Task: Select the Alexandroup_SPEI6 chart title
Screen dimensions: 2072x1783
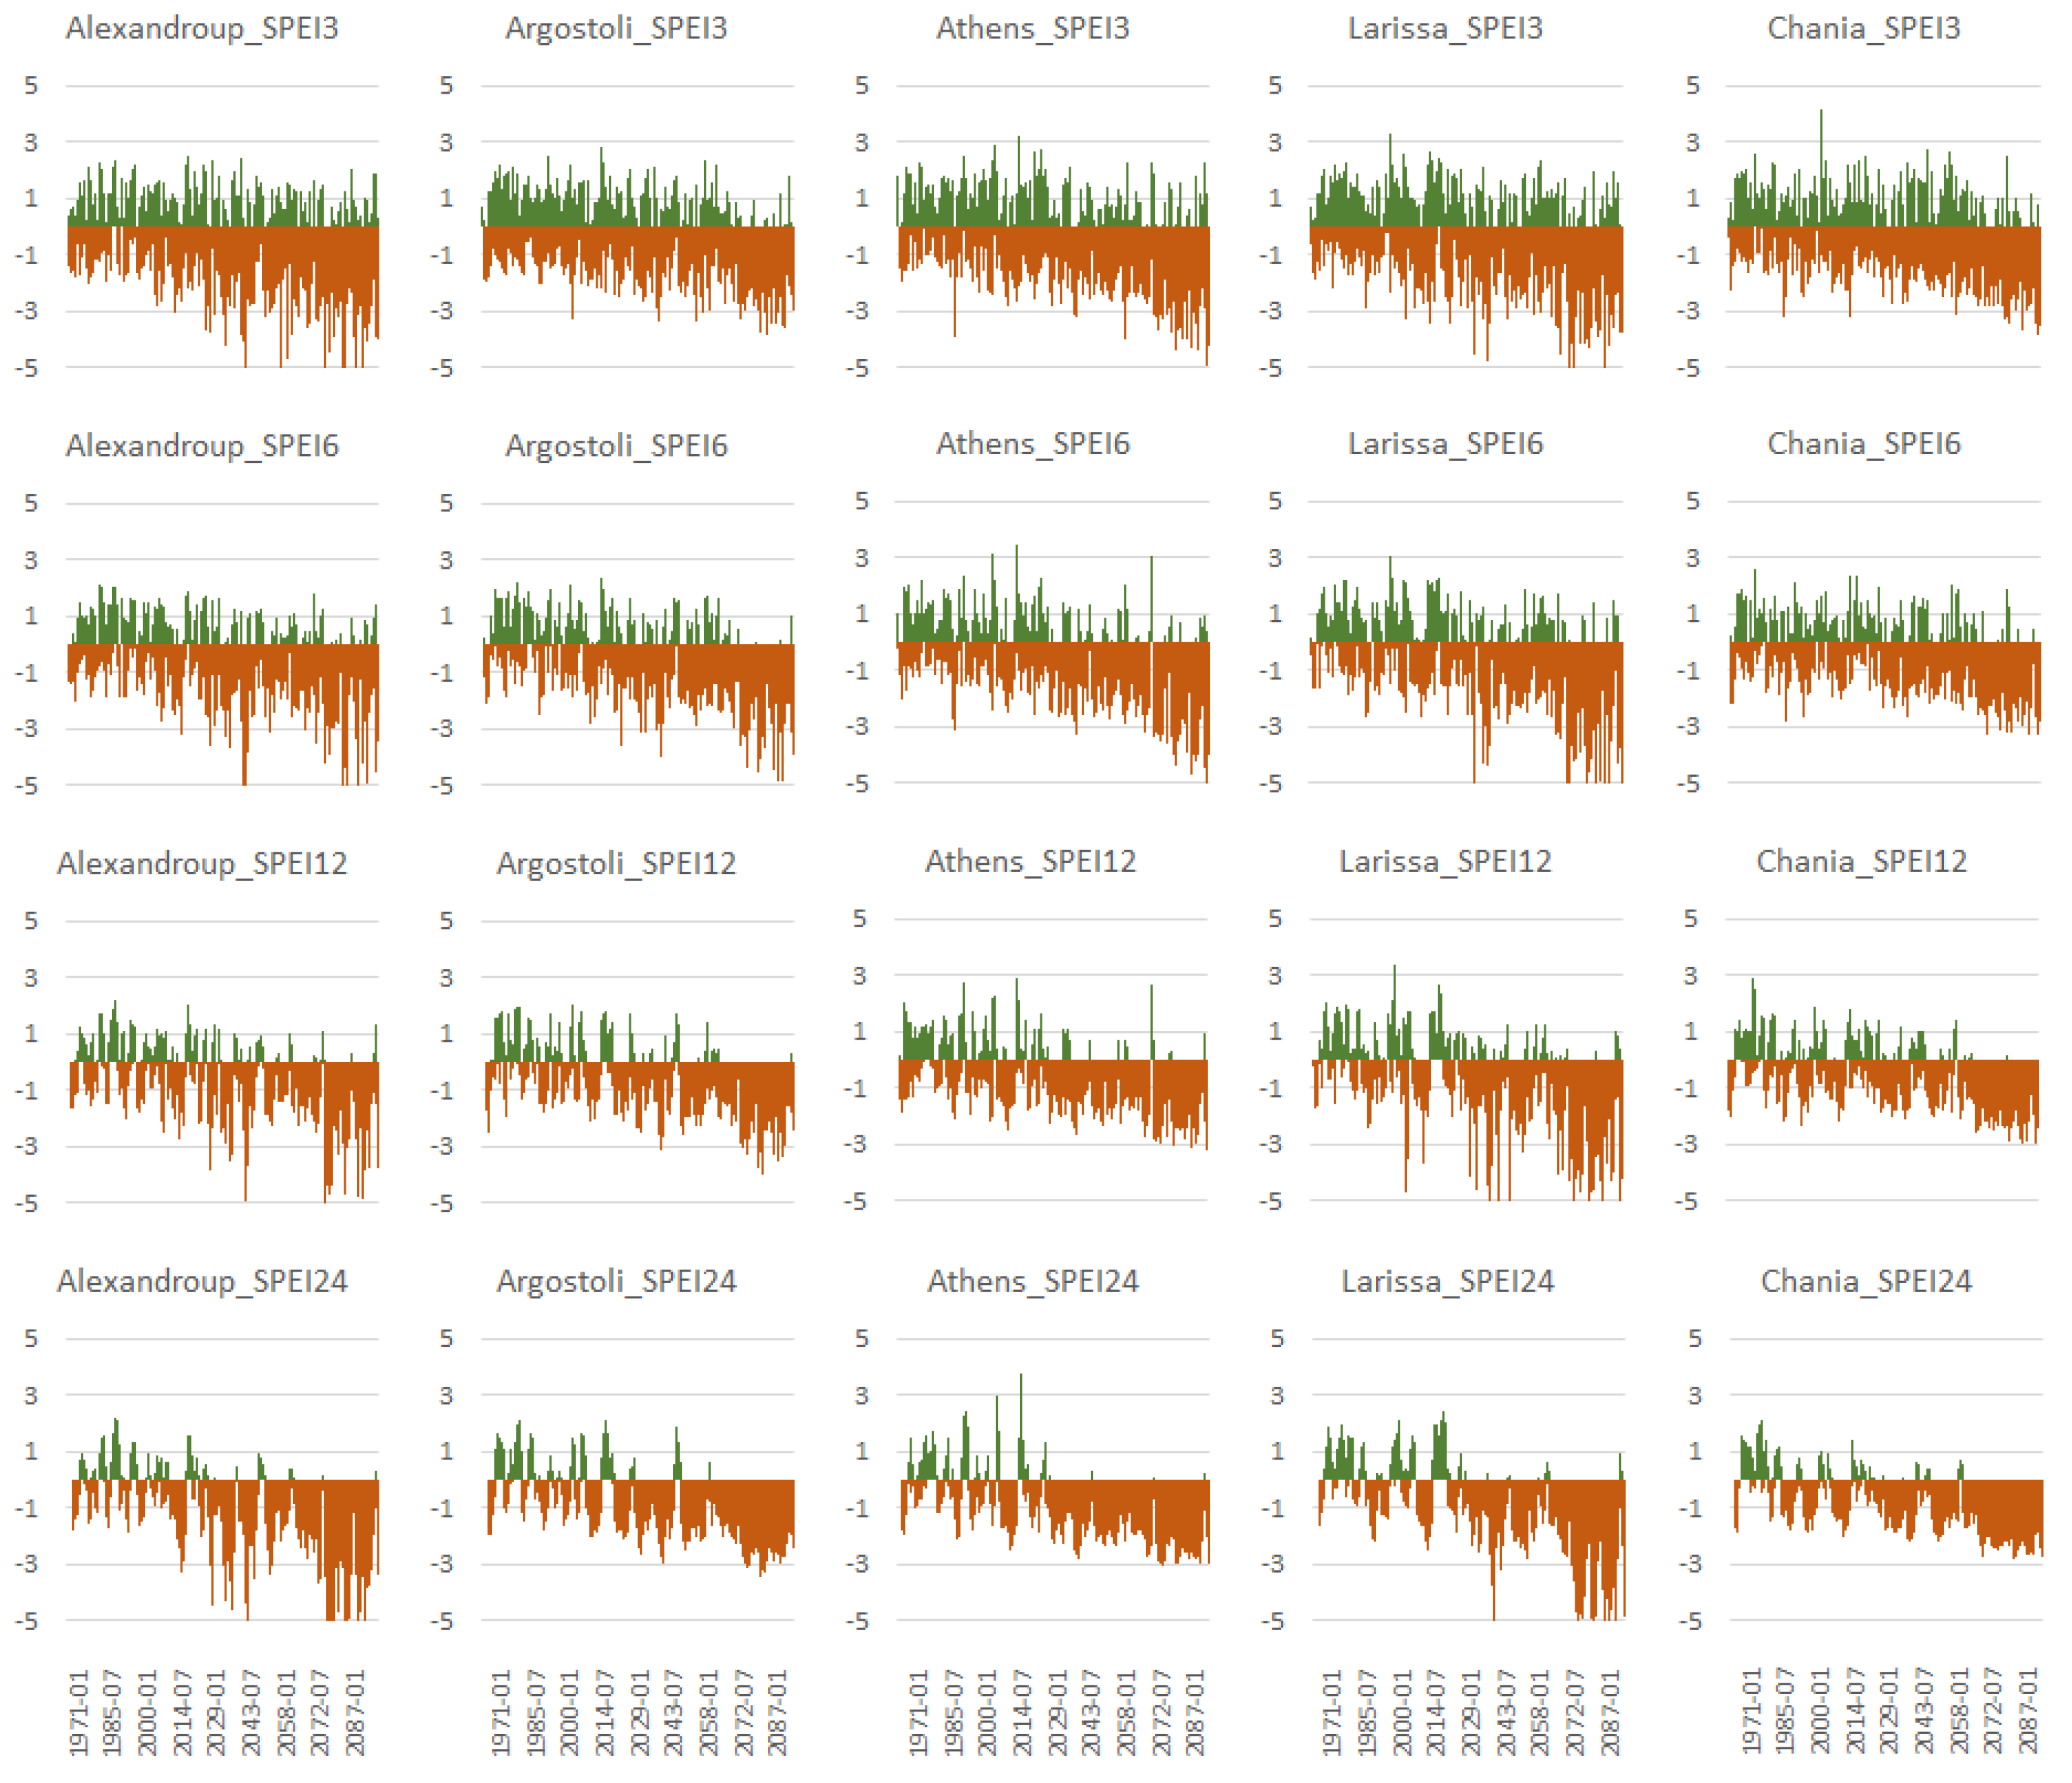Action: tap(202, 445)
